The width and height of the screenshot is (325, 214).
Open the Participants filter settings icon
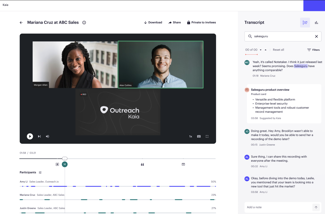point(40,172)
